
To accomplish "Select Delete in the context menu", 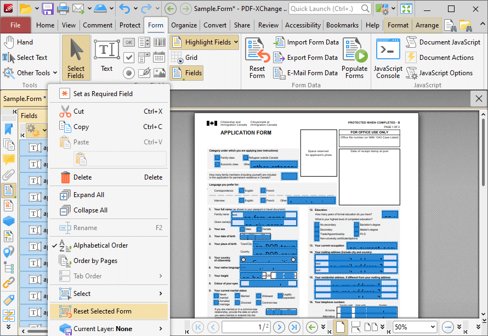I will [109, 177].
